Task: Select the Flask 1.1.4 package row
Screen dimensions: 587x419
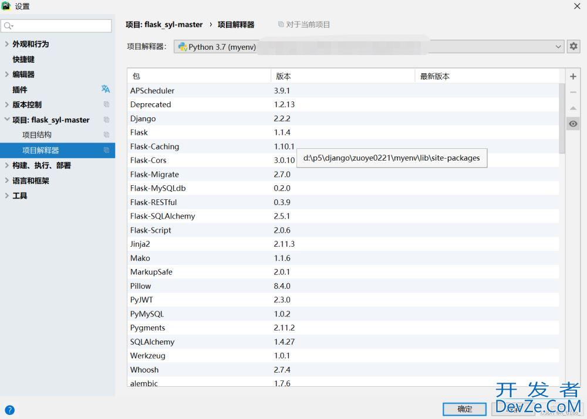Action: [343, 132]
